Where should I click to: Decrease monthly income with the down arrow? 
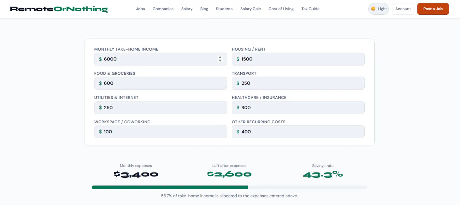point(220,61)
